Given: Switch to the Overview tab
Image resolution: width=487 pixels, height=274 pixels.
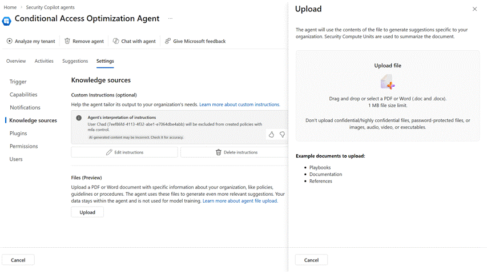Looking at the screenshot, I should pos(16,61).
